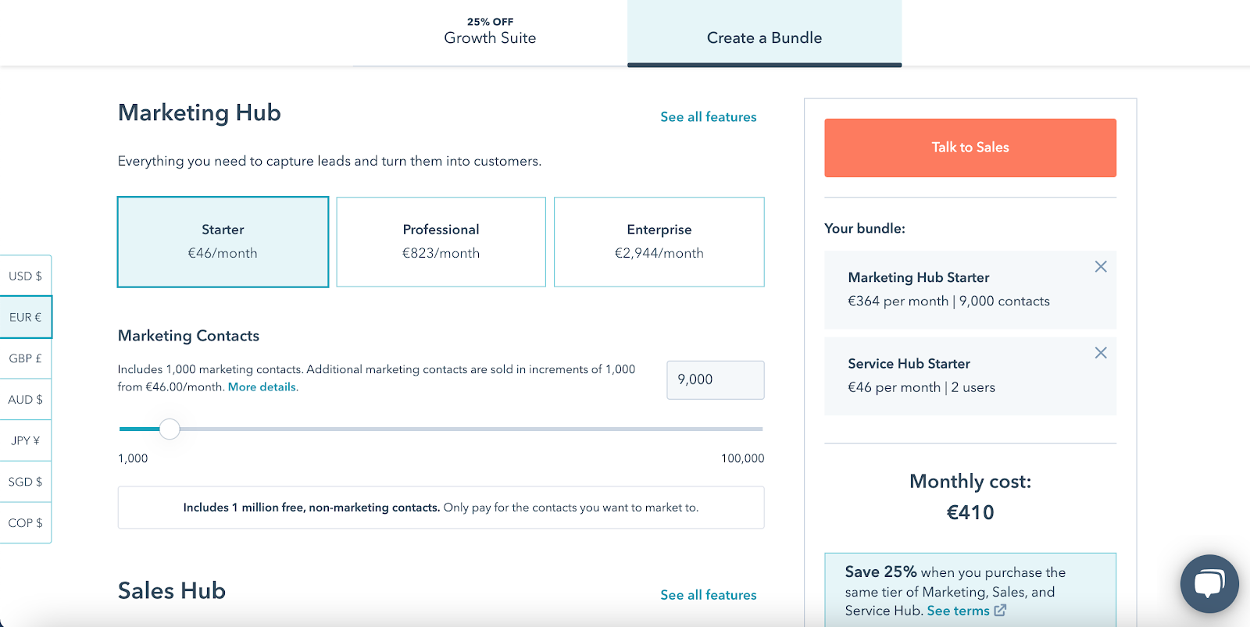Click the marketing contacts slider handle
1250x627 pixels.
170,429
